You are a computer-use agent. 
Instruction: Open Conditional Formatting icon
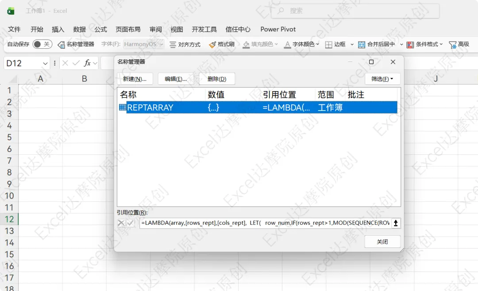pos(410,45)
